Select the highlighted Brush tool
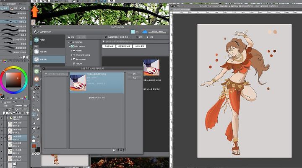Image resolution: width=302 pixels, height=168 pixels. coord(34,114)
